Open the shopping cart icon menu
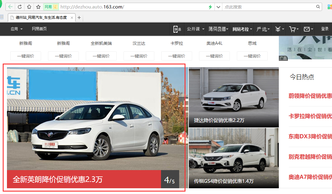 (x=294, y=29)
